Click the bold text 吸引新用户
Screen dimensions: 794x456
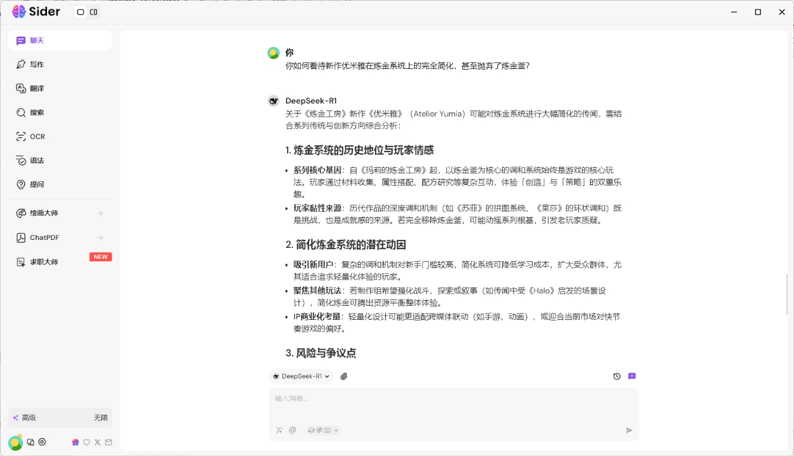[x=313, y=265]
